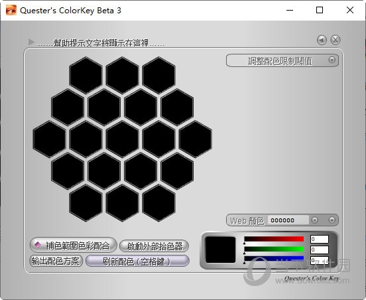The image size is (366, 300).
Task: Click the 輸出配色方案 button
Action: (56, 262)
